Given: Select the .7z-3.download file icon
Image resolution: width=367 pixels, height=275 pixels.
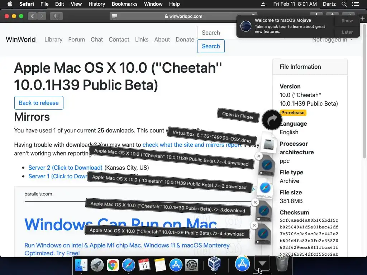Looking at the screenshot, I should point(263,212).
